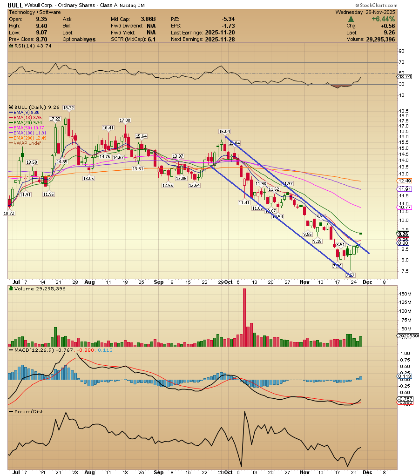The image size is (419, 476).
Task: Click the 18.32 high annotation label
Action: [68, 107]
